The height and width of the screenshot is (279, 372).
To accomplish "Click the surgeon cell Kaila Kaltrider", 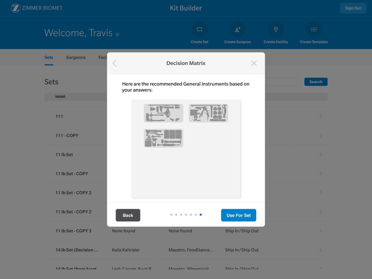I will [126, 250].
